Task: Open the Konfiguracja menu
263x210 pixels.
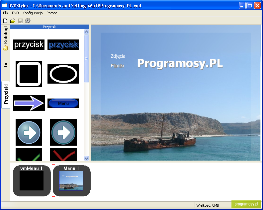Action: tap(33, 13)
